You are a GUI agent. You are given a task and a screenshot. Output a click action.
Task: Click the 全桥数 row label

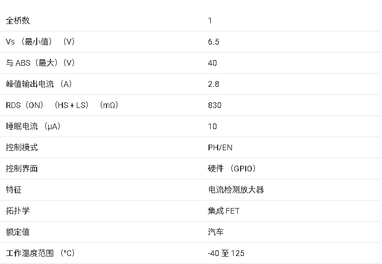(18, 21)
